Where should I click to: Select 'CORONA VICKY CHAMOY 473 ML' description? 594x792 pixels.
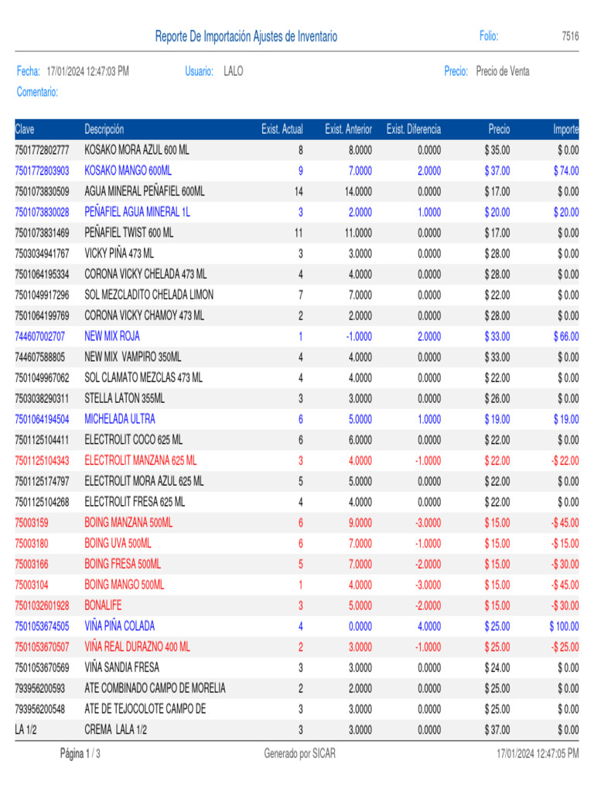pos(144,316)
